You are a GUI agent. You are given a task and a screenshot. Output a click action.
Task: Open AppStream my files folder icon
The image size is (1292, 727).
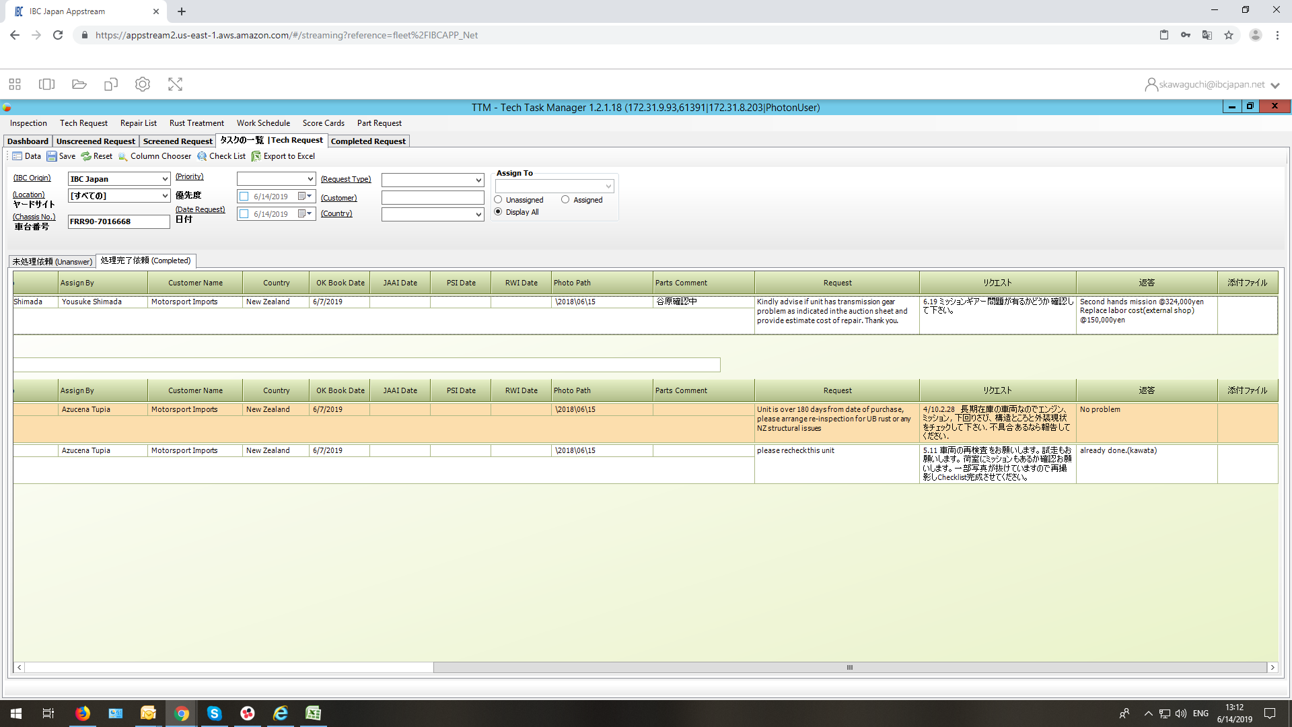(x=79, y=84)
